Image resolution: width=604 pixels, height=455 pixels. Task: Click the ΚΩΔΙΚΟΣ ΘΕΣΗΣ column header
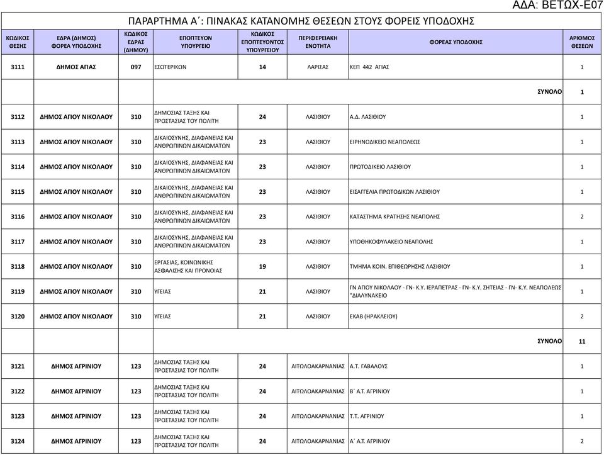[18, 42]
